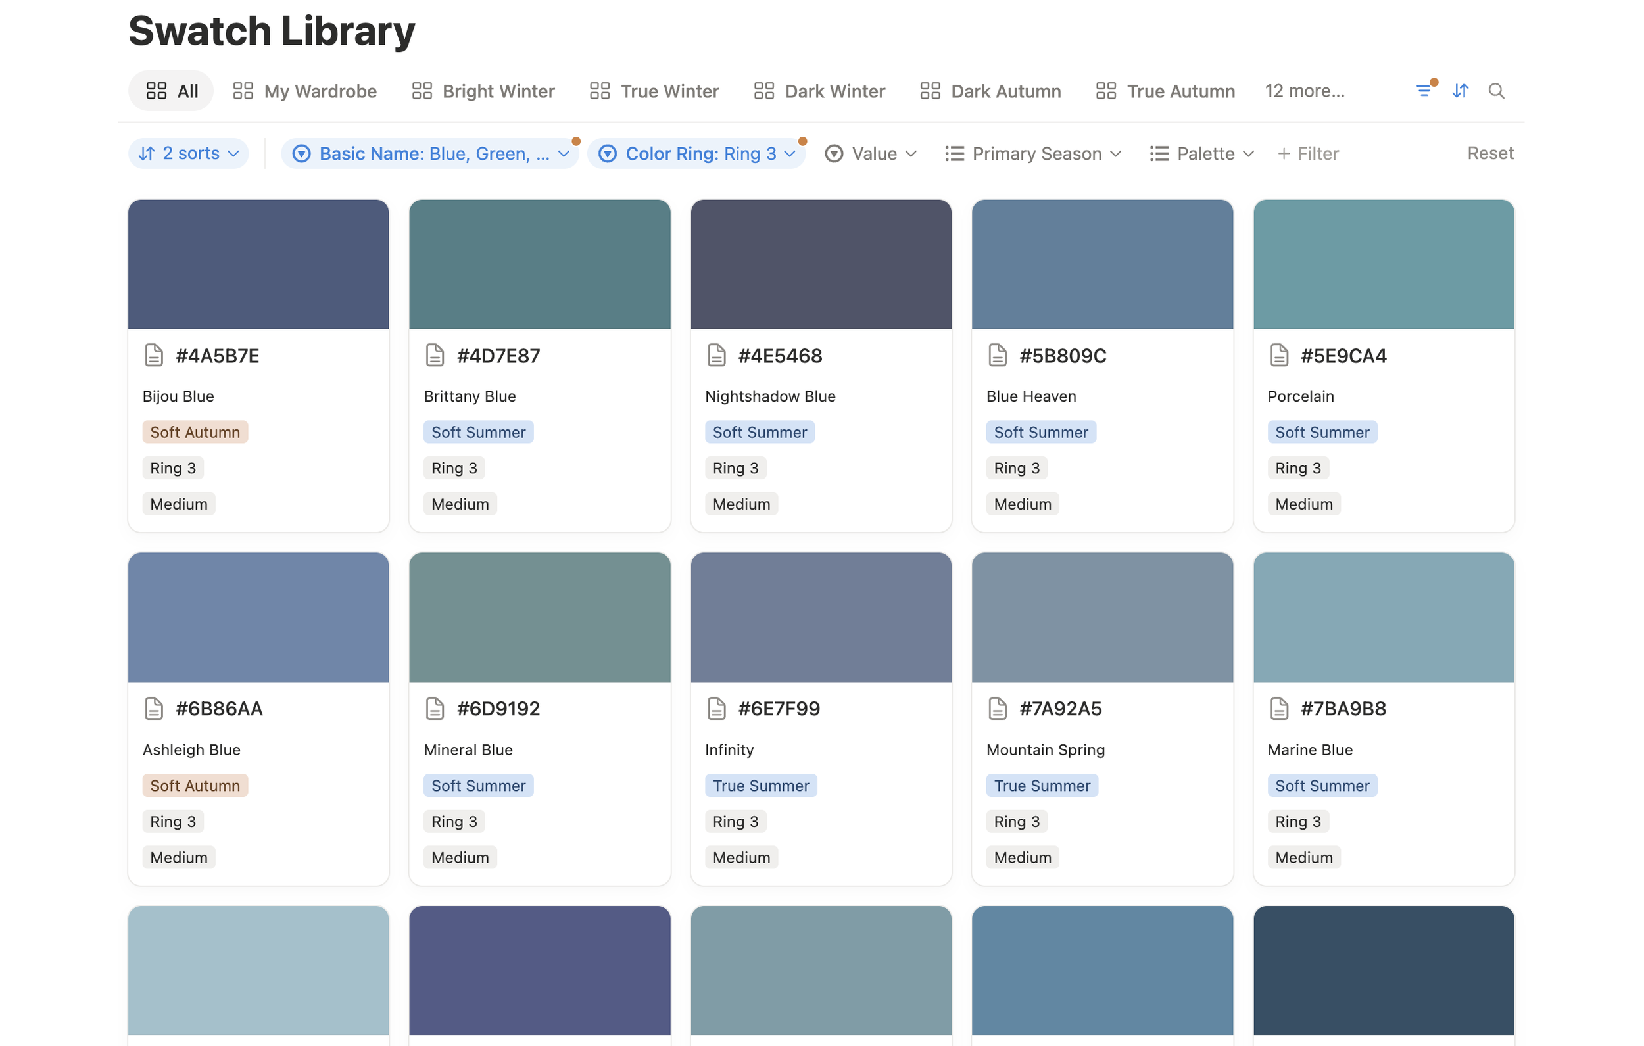Click the page icon beside #4E5468

coord(716,356)
